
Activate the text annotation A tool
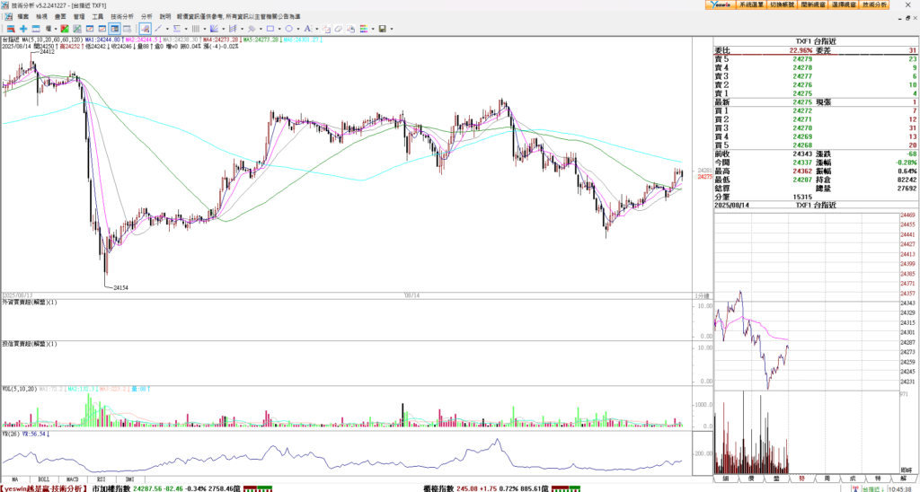pos(307,29)
